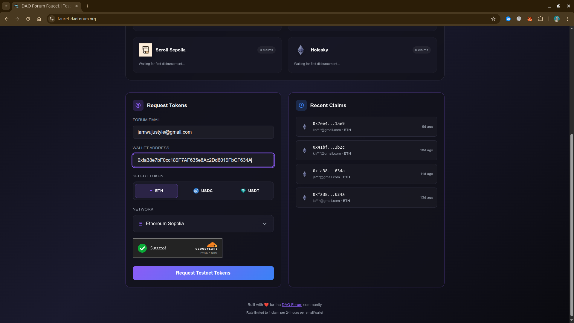Select USDC as the token
574x323 pixels.
click(x=203, y=191)
